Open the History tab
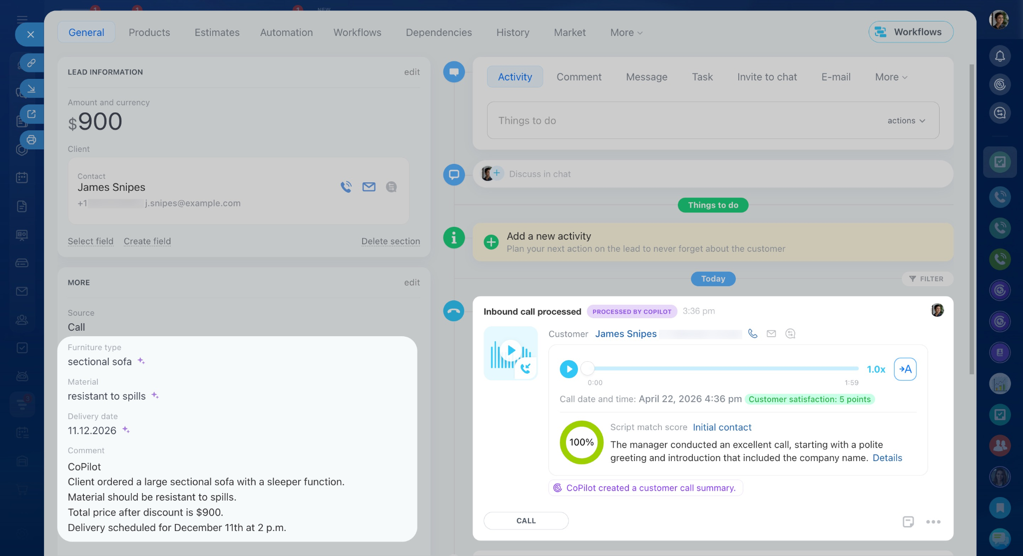The image size is (1023, 556). (512, 32)
